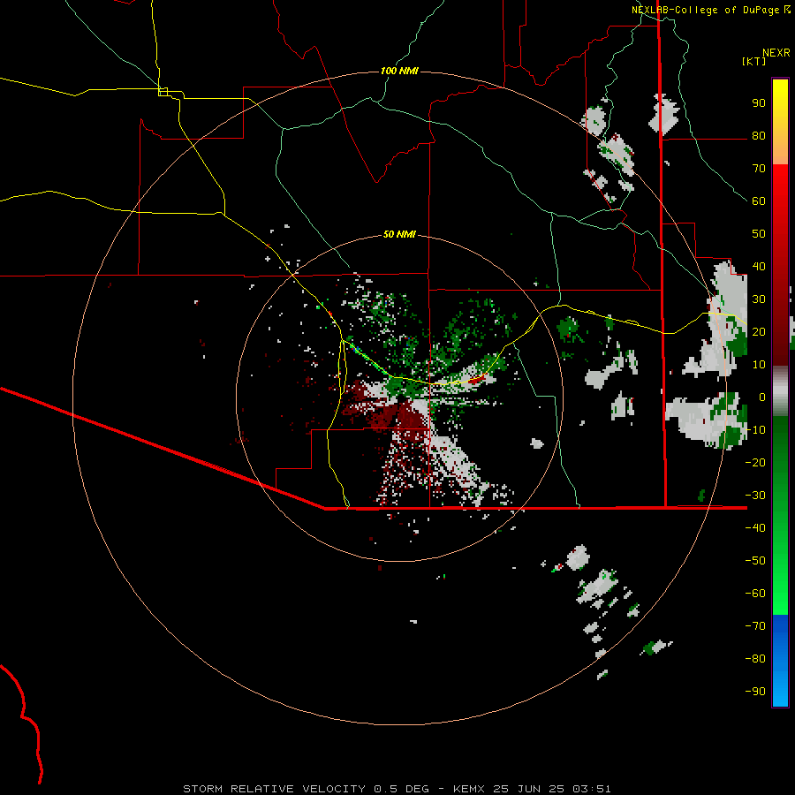Click the -50 value on velocity scale
This screenshot has width=795, height=795.
click(755, 561)
